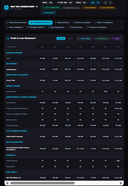
Task: Click the Gross Profit row label
Action: (11, 81)
